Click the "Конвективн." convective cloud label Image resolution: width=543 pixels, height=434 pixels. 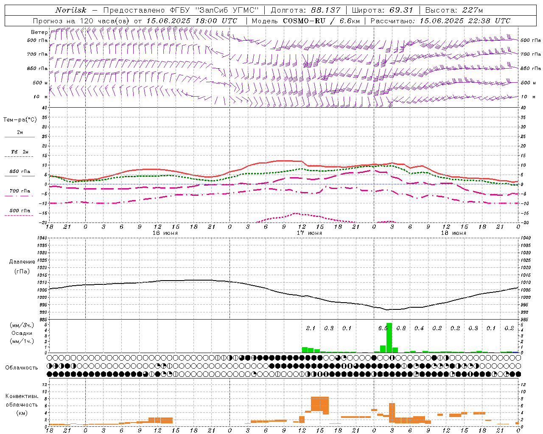tap(22, 396)
